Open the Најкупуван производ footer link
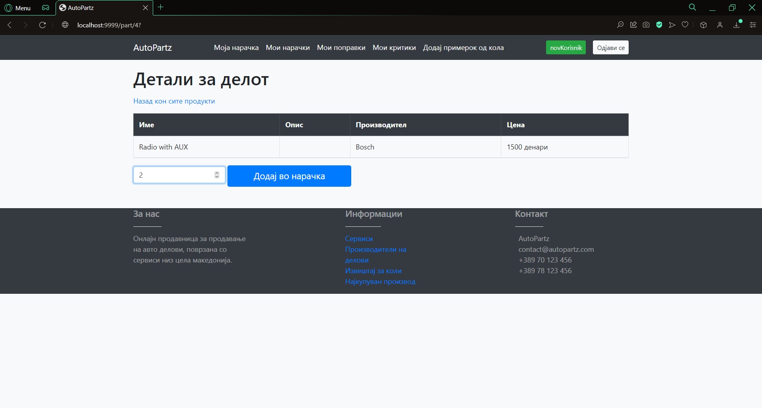This screenshot has height=408, width=762. coord(380,282)
